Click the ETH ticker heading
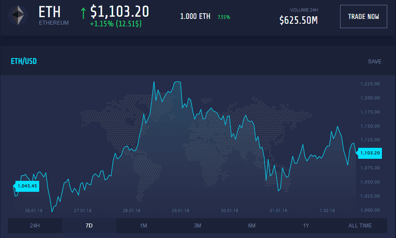The width and height of the screenshot is (396, 238). coord(49,12)
